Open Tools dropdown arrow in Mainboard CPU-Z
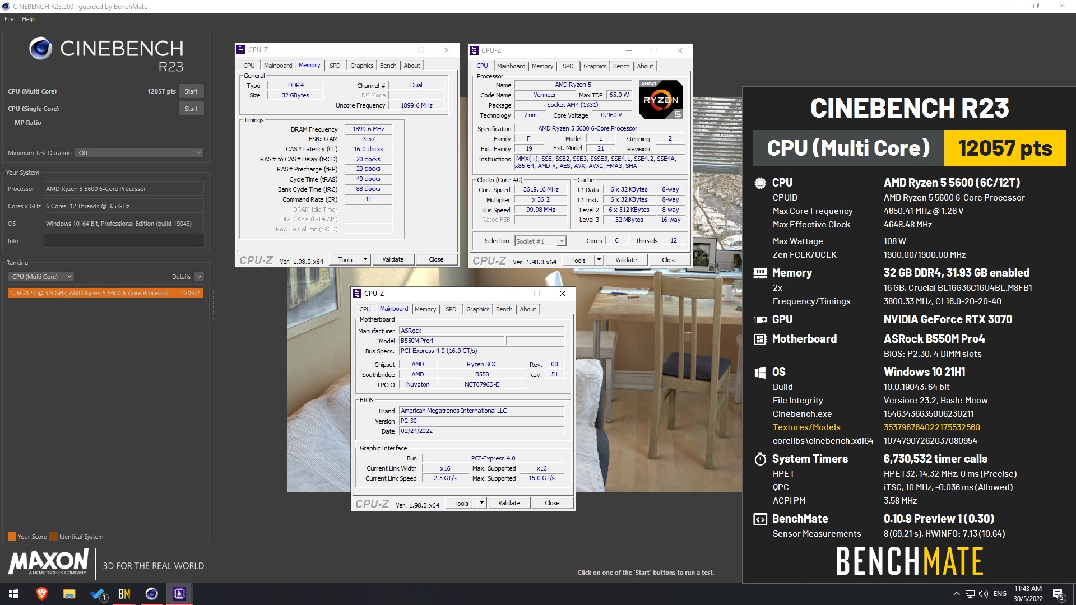The height and width of the screenshot is (605, 1076). coord(481,503)
